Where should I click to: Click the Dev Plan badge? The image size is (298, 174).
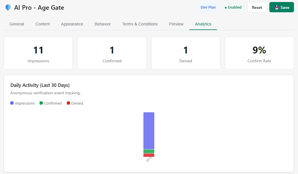(208, 7)
